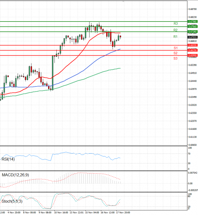Select the S2 support label
This screenshot has height=215, width=198.
click(175, 53)
